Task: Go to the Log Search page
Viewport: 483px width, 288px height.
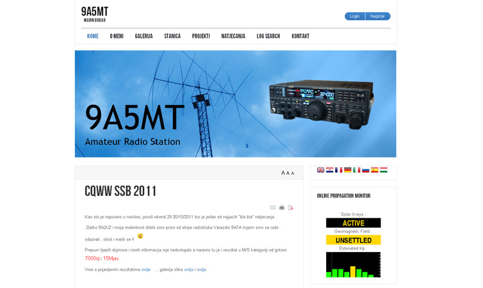Action: (x=268, y=36)
